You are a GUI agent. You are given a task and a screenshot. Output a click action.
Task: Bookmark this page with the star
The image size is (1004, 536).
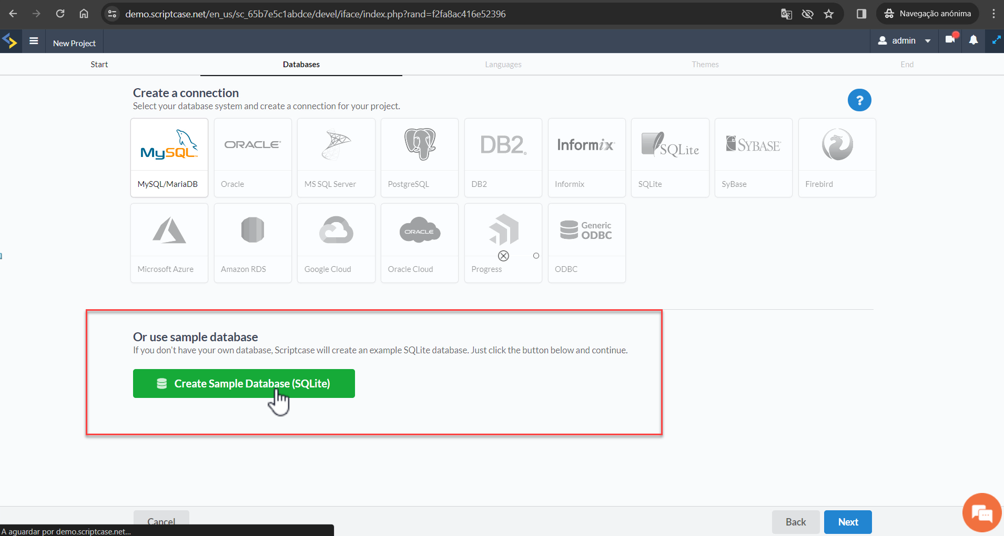pyautogui.click(x=829, y=14)
